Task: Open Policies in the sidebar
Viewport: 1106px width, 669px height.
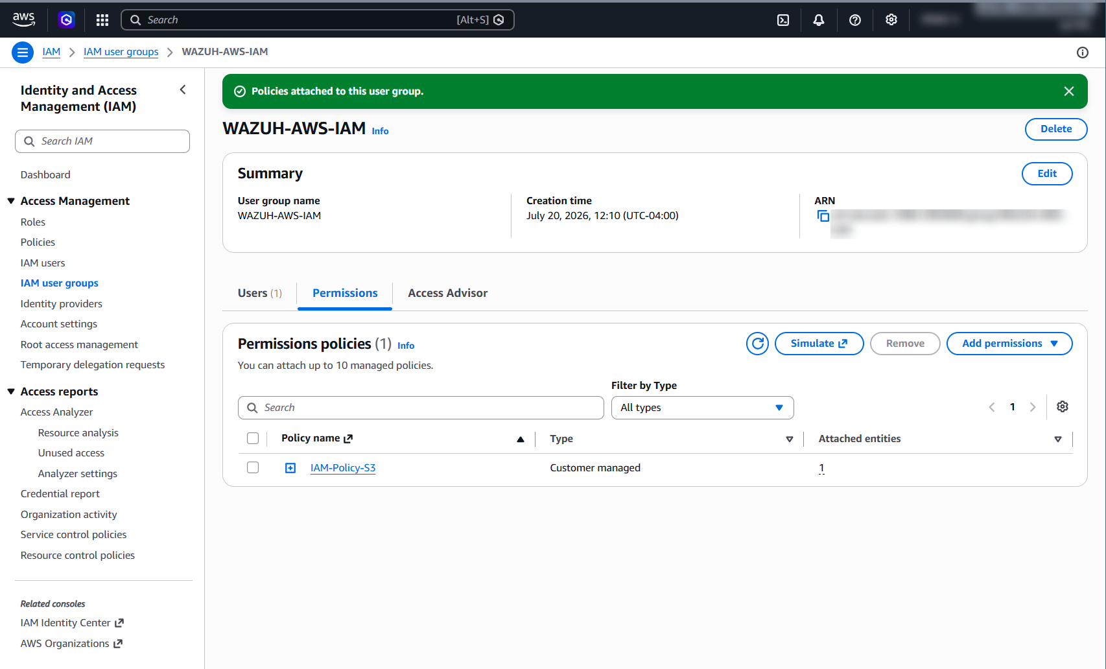Action: pyautogui.click(x=38, y=242)
